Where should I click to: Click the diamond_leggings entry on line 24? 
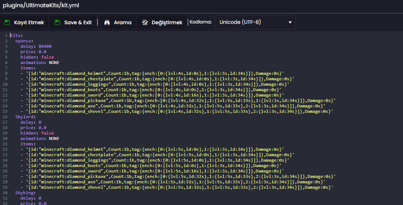[x=155, y=160]
